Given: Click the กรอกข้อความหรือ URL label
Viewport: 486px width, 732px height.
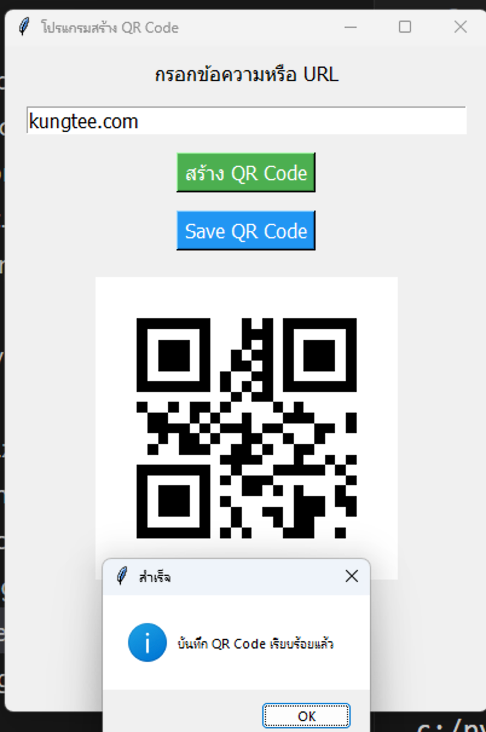Looking at the screenshot, I should coord(247,76).
